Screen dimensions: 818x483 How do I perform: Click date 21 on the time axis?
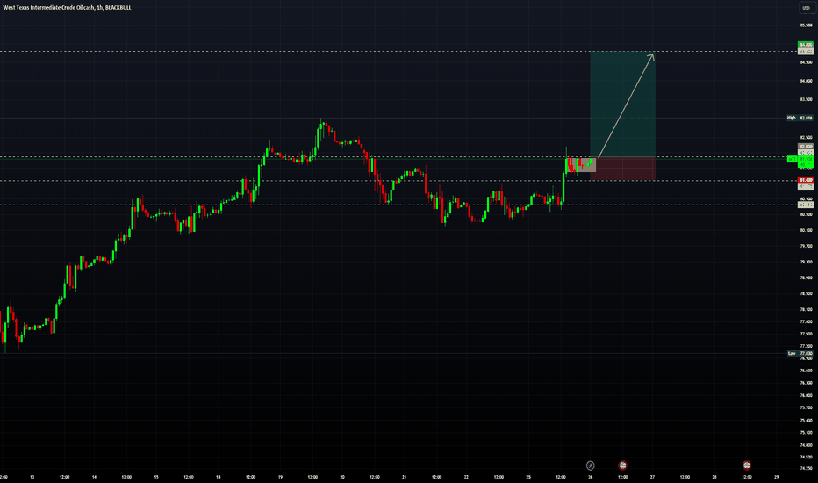click(x=405, y=477)
